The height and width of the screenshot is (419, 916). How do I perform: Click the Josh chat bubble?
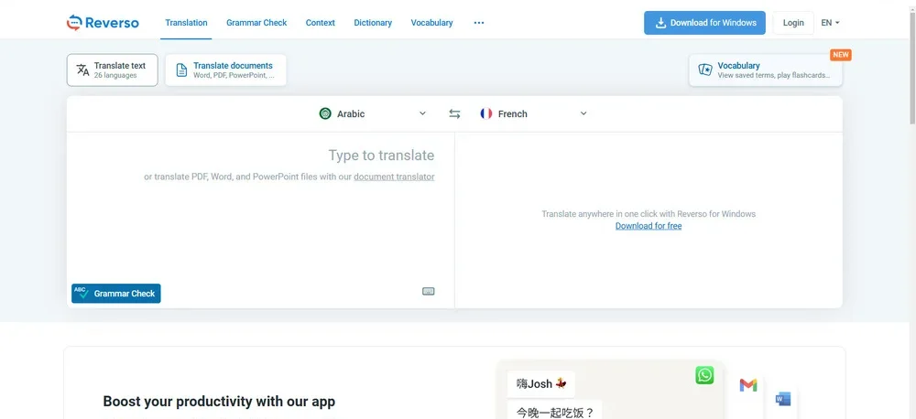point(541,384)
